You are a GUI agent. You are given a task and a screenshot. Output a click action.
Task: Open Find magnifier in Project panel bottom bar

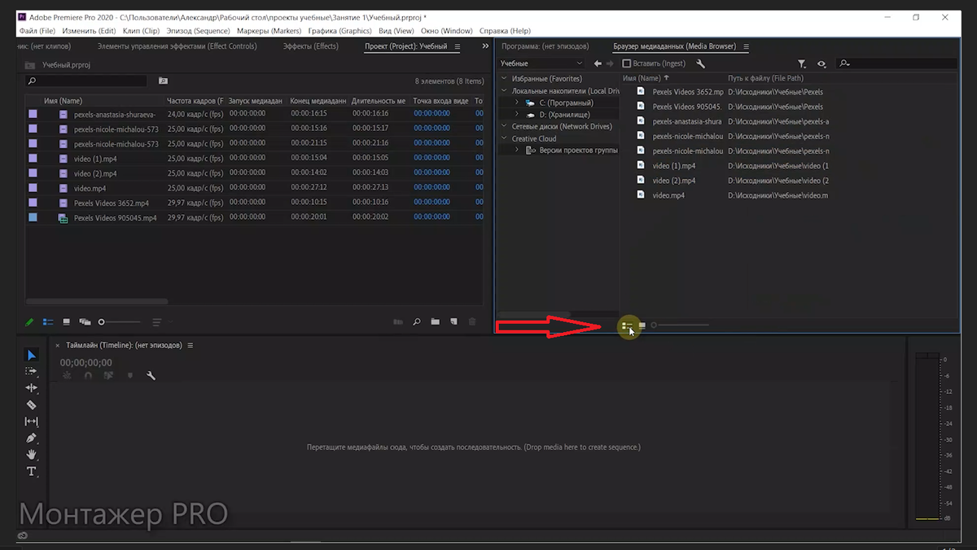point(417,322)
